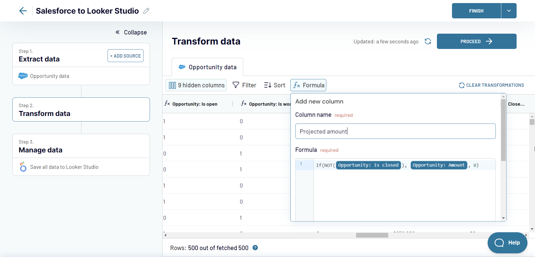Click the back arrow next to the title
Viewport: 535px width, 257px height.
[x=23, y=11]
